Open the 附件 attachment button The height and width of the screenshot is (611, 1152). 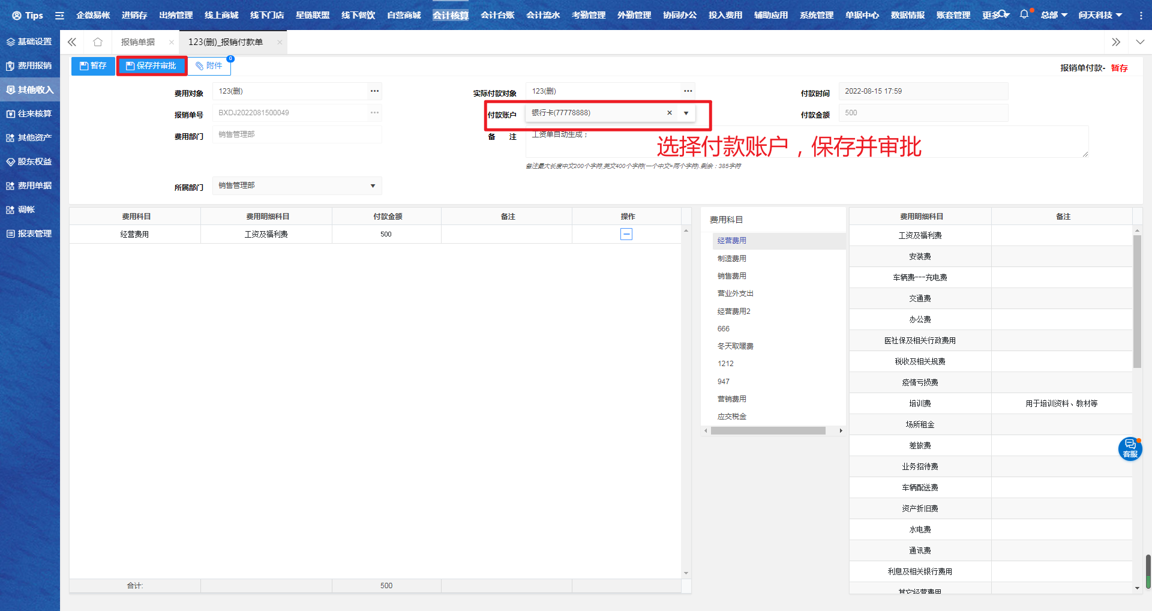209,66
